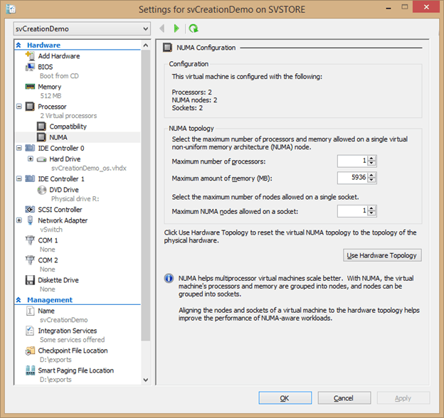Increase maximum amount of memory
This screenshot has height=418, width=444.
coord(371,175)
